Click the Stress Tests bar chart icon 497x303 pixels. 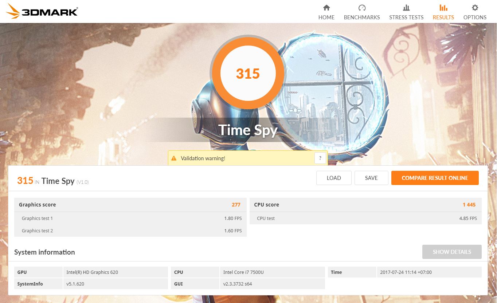click(x=406, y=8)
